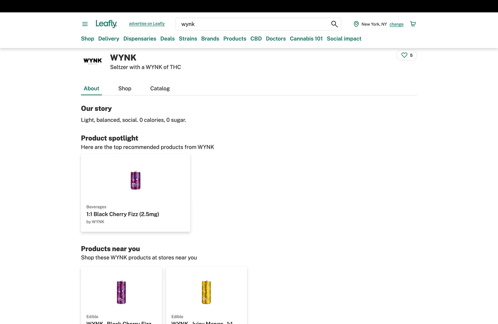This screenshot has height=324, width=498.
Task: Switch to the brand Shop tab
Action: pyautogui.click(x=125, y=88)
